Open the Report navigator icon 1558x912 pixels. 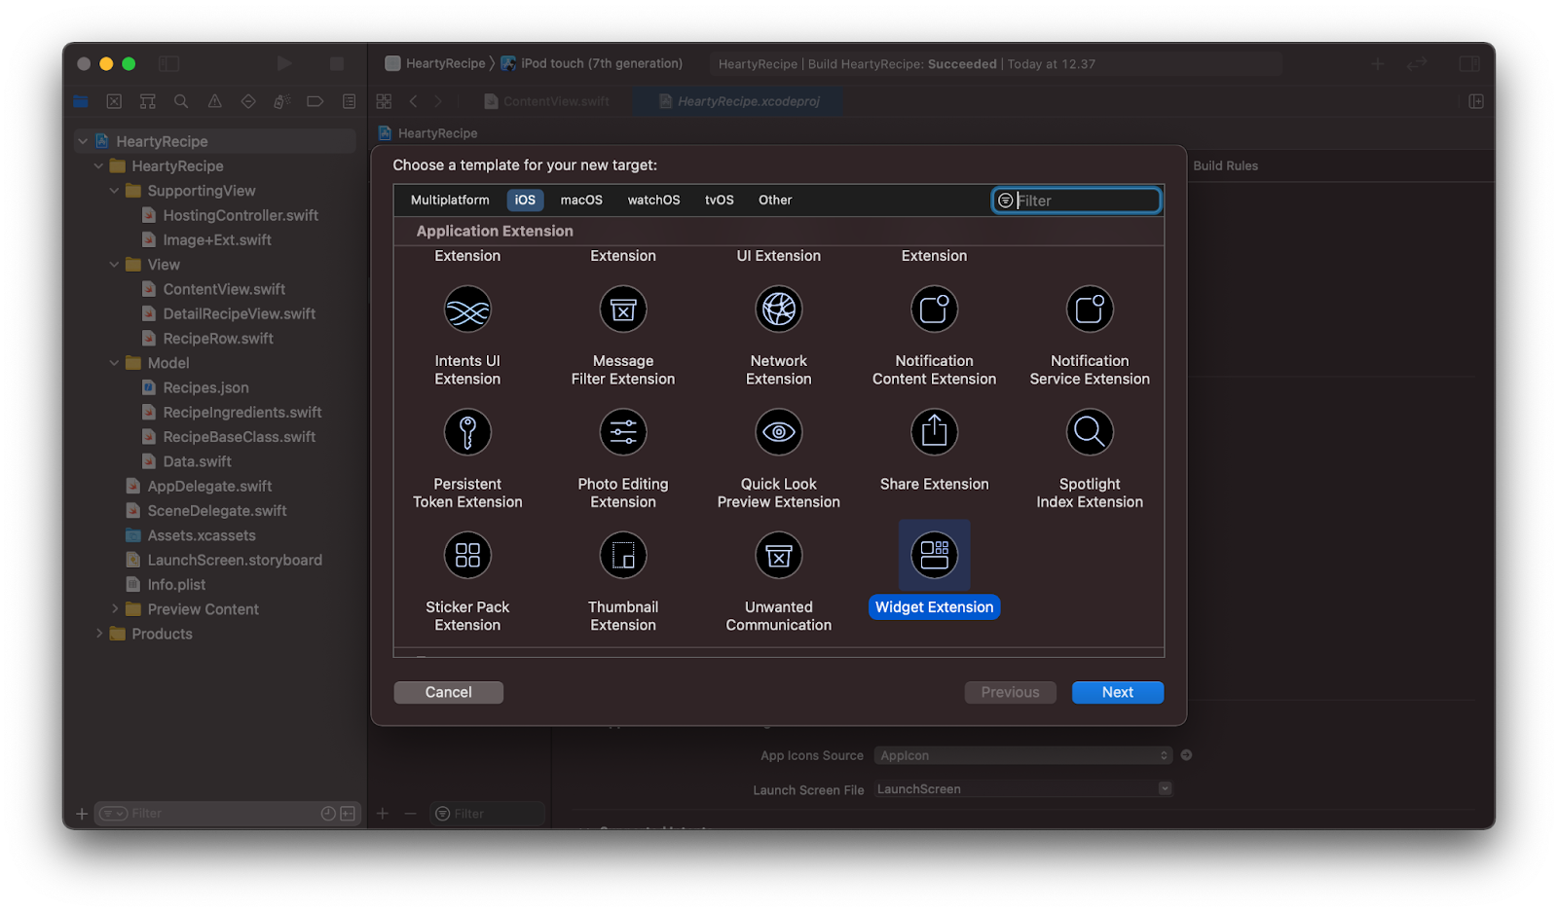click(349, 101)
